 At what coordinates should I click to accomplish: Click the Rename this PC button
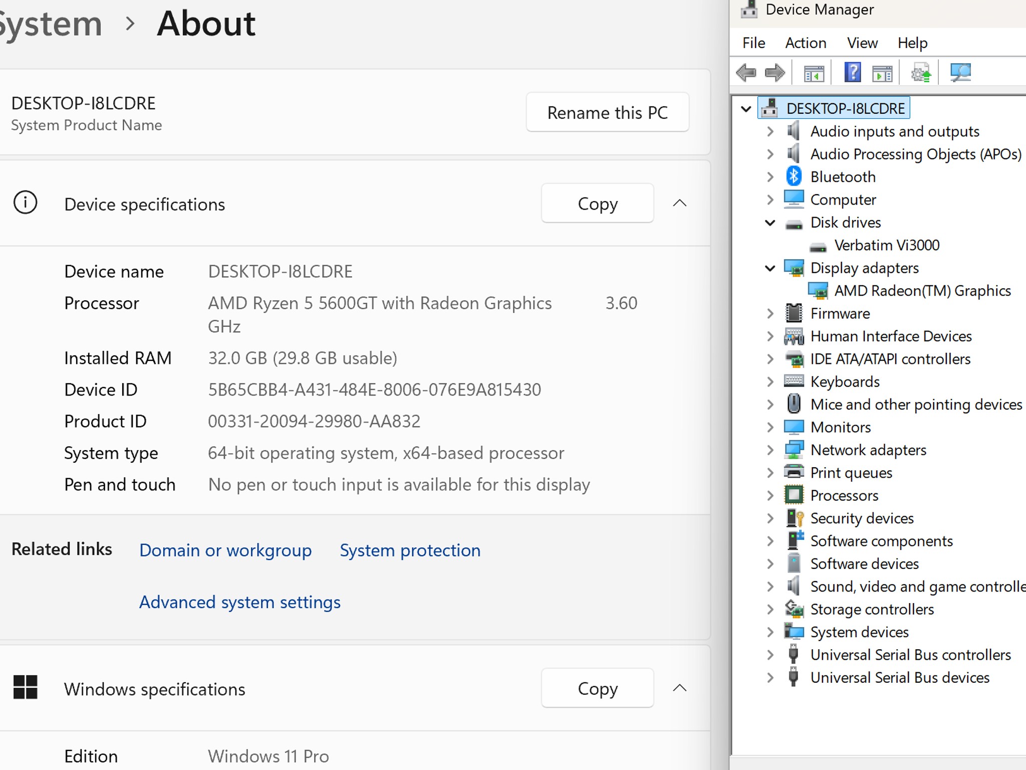[607, 112]
